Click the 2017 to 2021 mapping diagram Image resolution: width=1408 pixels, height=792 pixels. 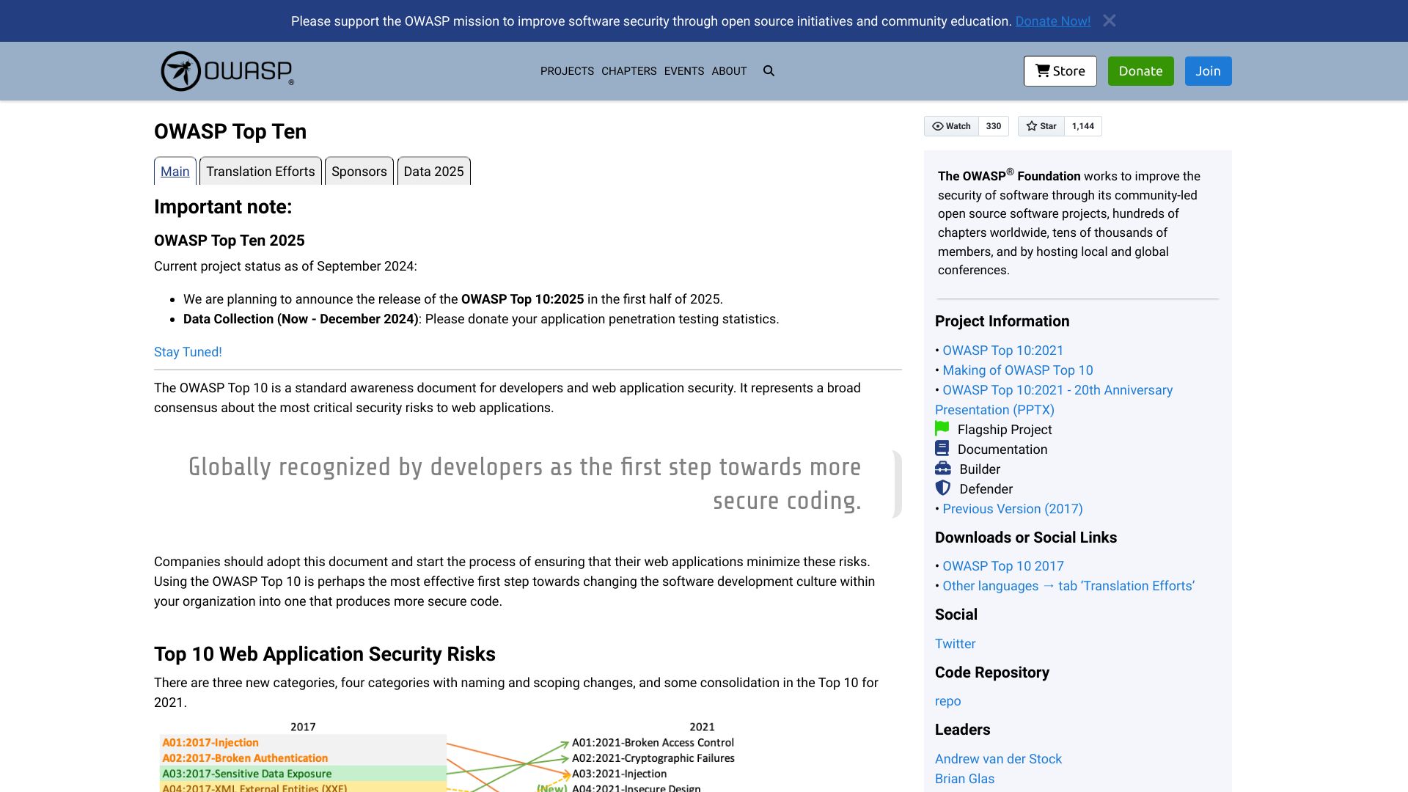coord(449,756)
